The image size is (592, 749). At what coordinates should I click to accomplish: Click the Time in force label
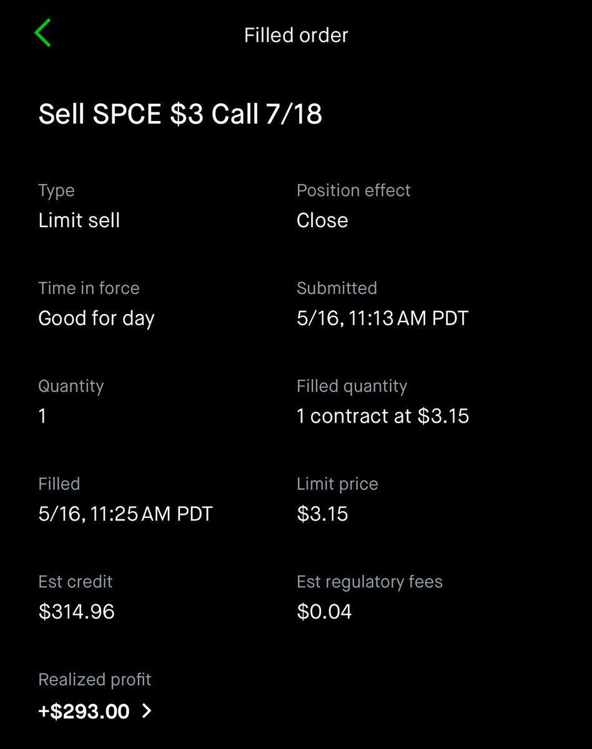(x=89, y=288)
